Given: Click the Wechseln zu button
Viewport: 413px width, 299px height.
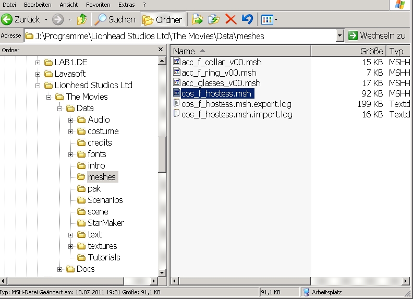Looking at the screenshot, I should click(x=376, y=35).
